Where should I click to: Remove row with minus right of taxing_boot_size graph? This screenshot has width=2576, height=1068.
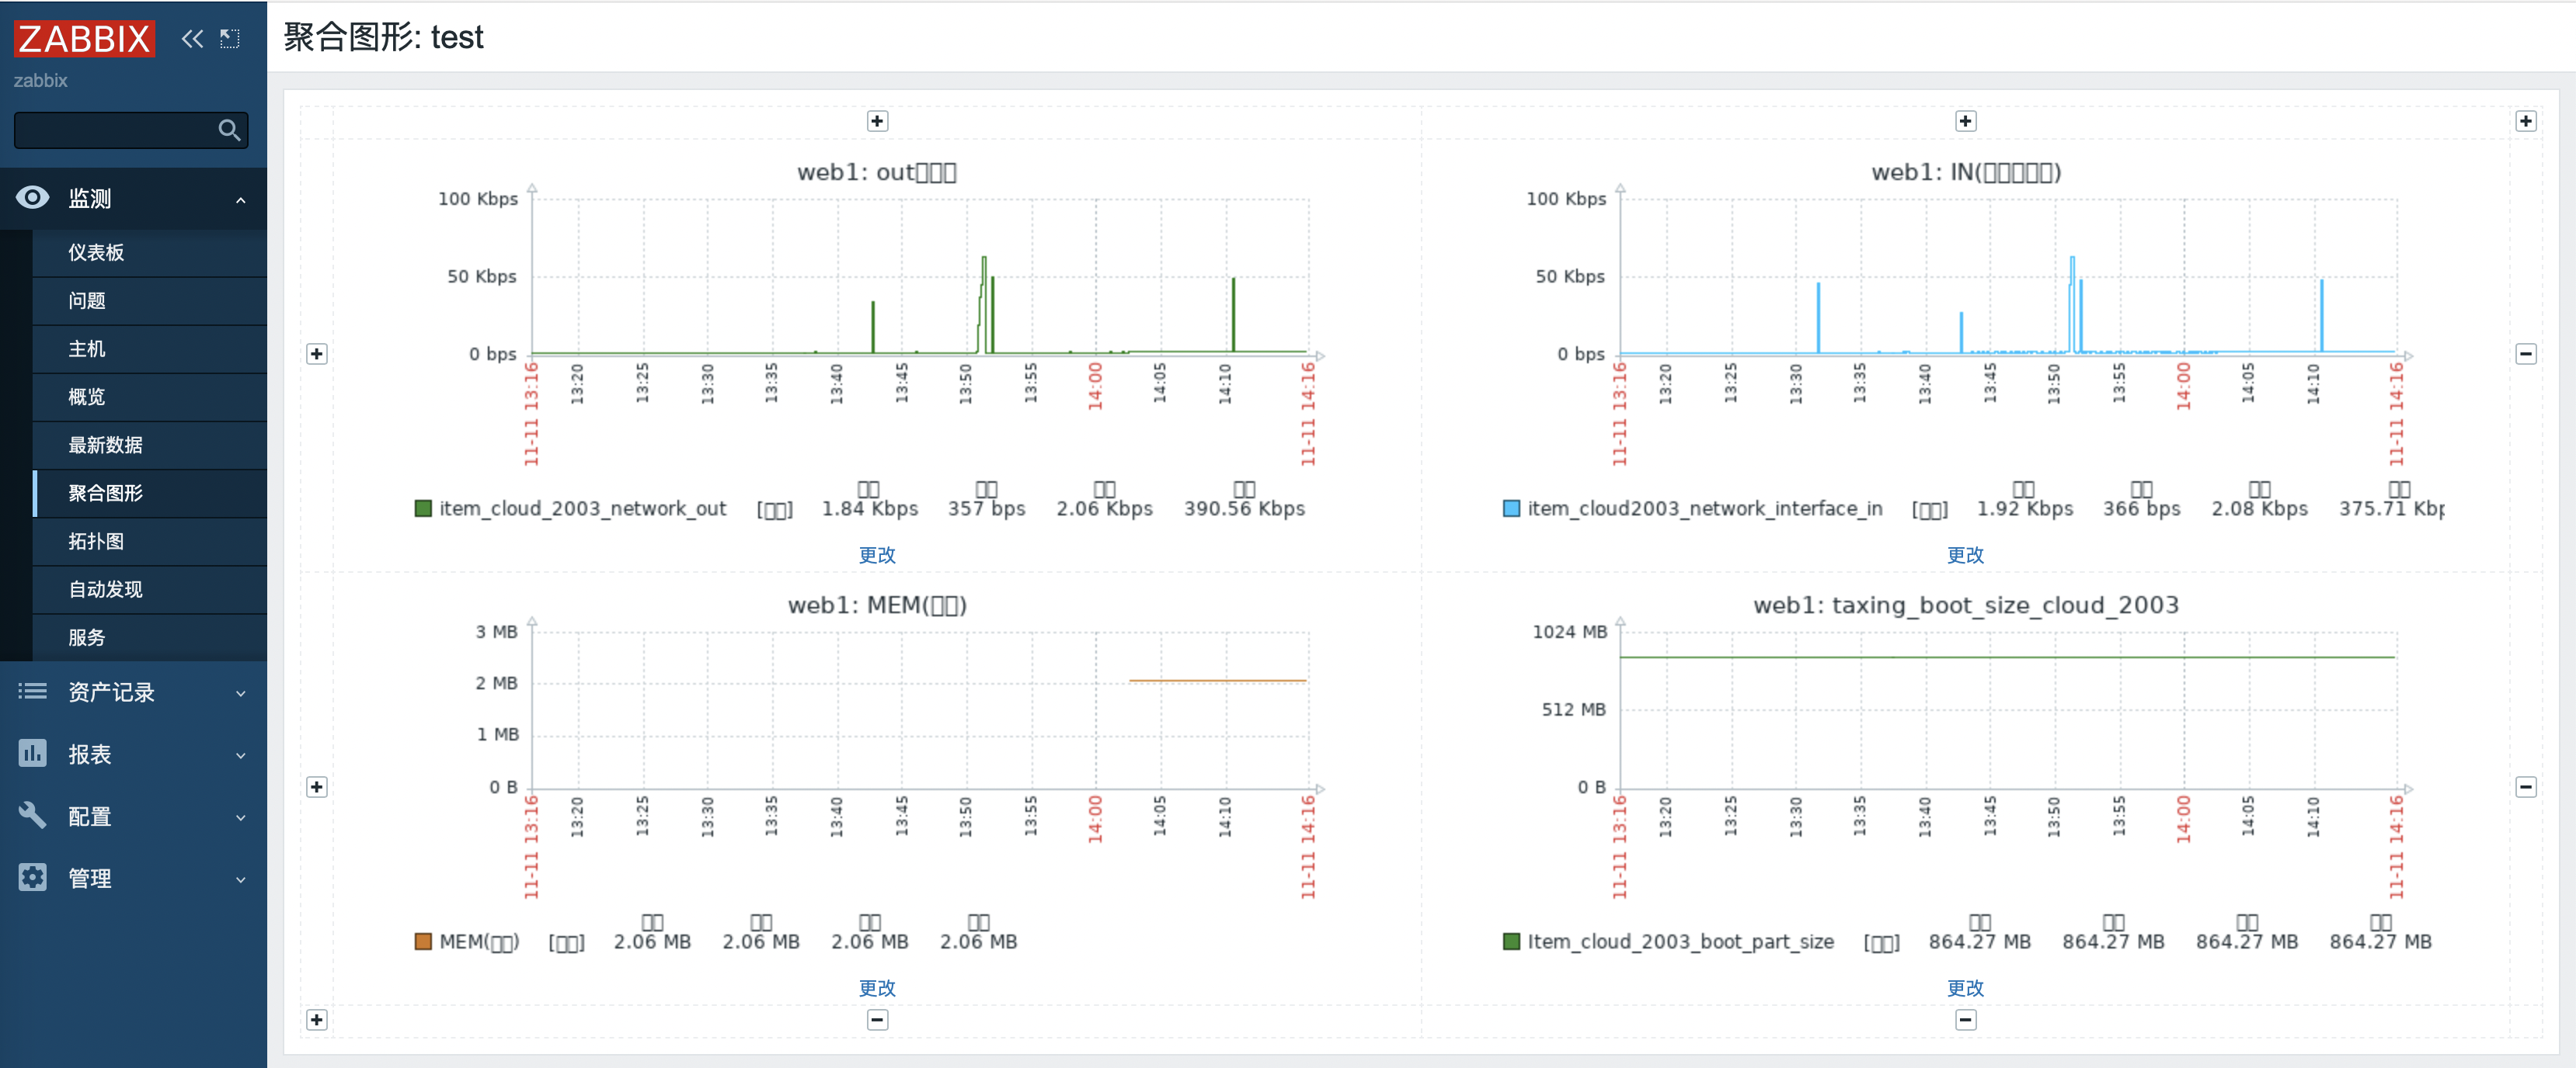[x=2526, y=787]
